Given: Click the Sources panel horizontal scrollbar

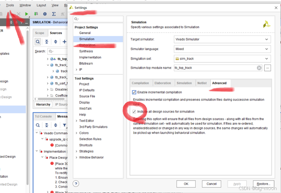Looking at the screenshot, I should click(51, 99).
